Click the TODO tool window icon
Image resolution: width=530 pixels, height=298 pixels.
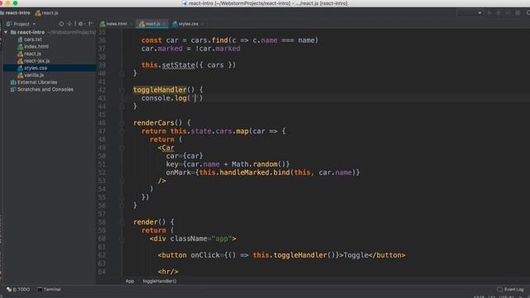coord(9,290)
